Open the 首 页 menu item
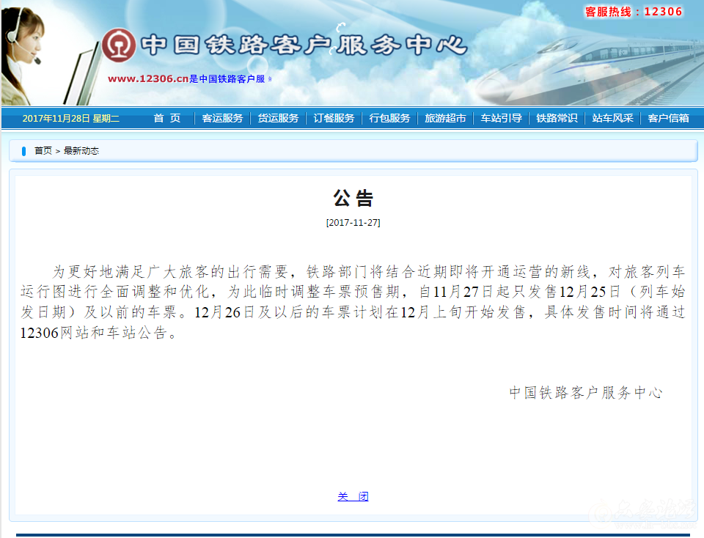The height and width of the screenshot is (538, 704). tap(167, 117)
